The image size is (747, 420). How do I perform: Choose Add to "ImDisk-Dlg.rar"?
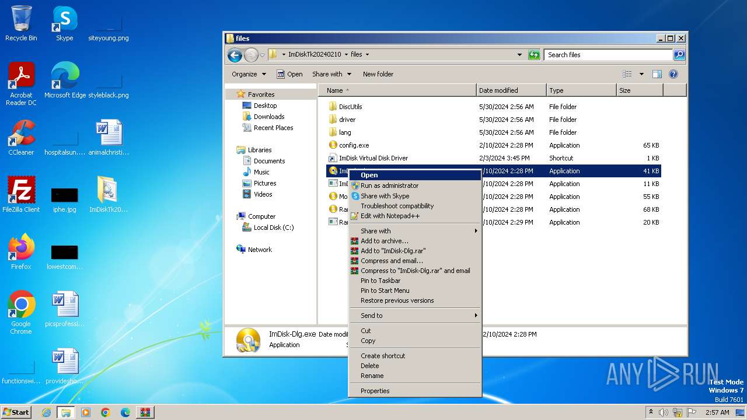[415, 251]
